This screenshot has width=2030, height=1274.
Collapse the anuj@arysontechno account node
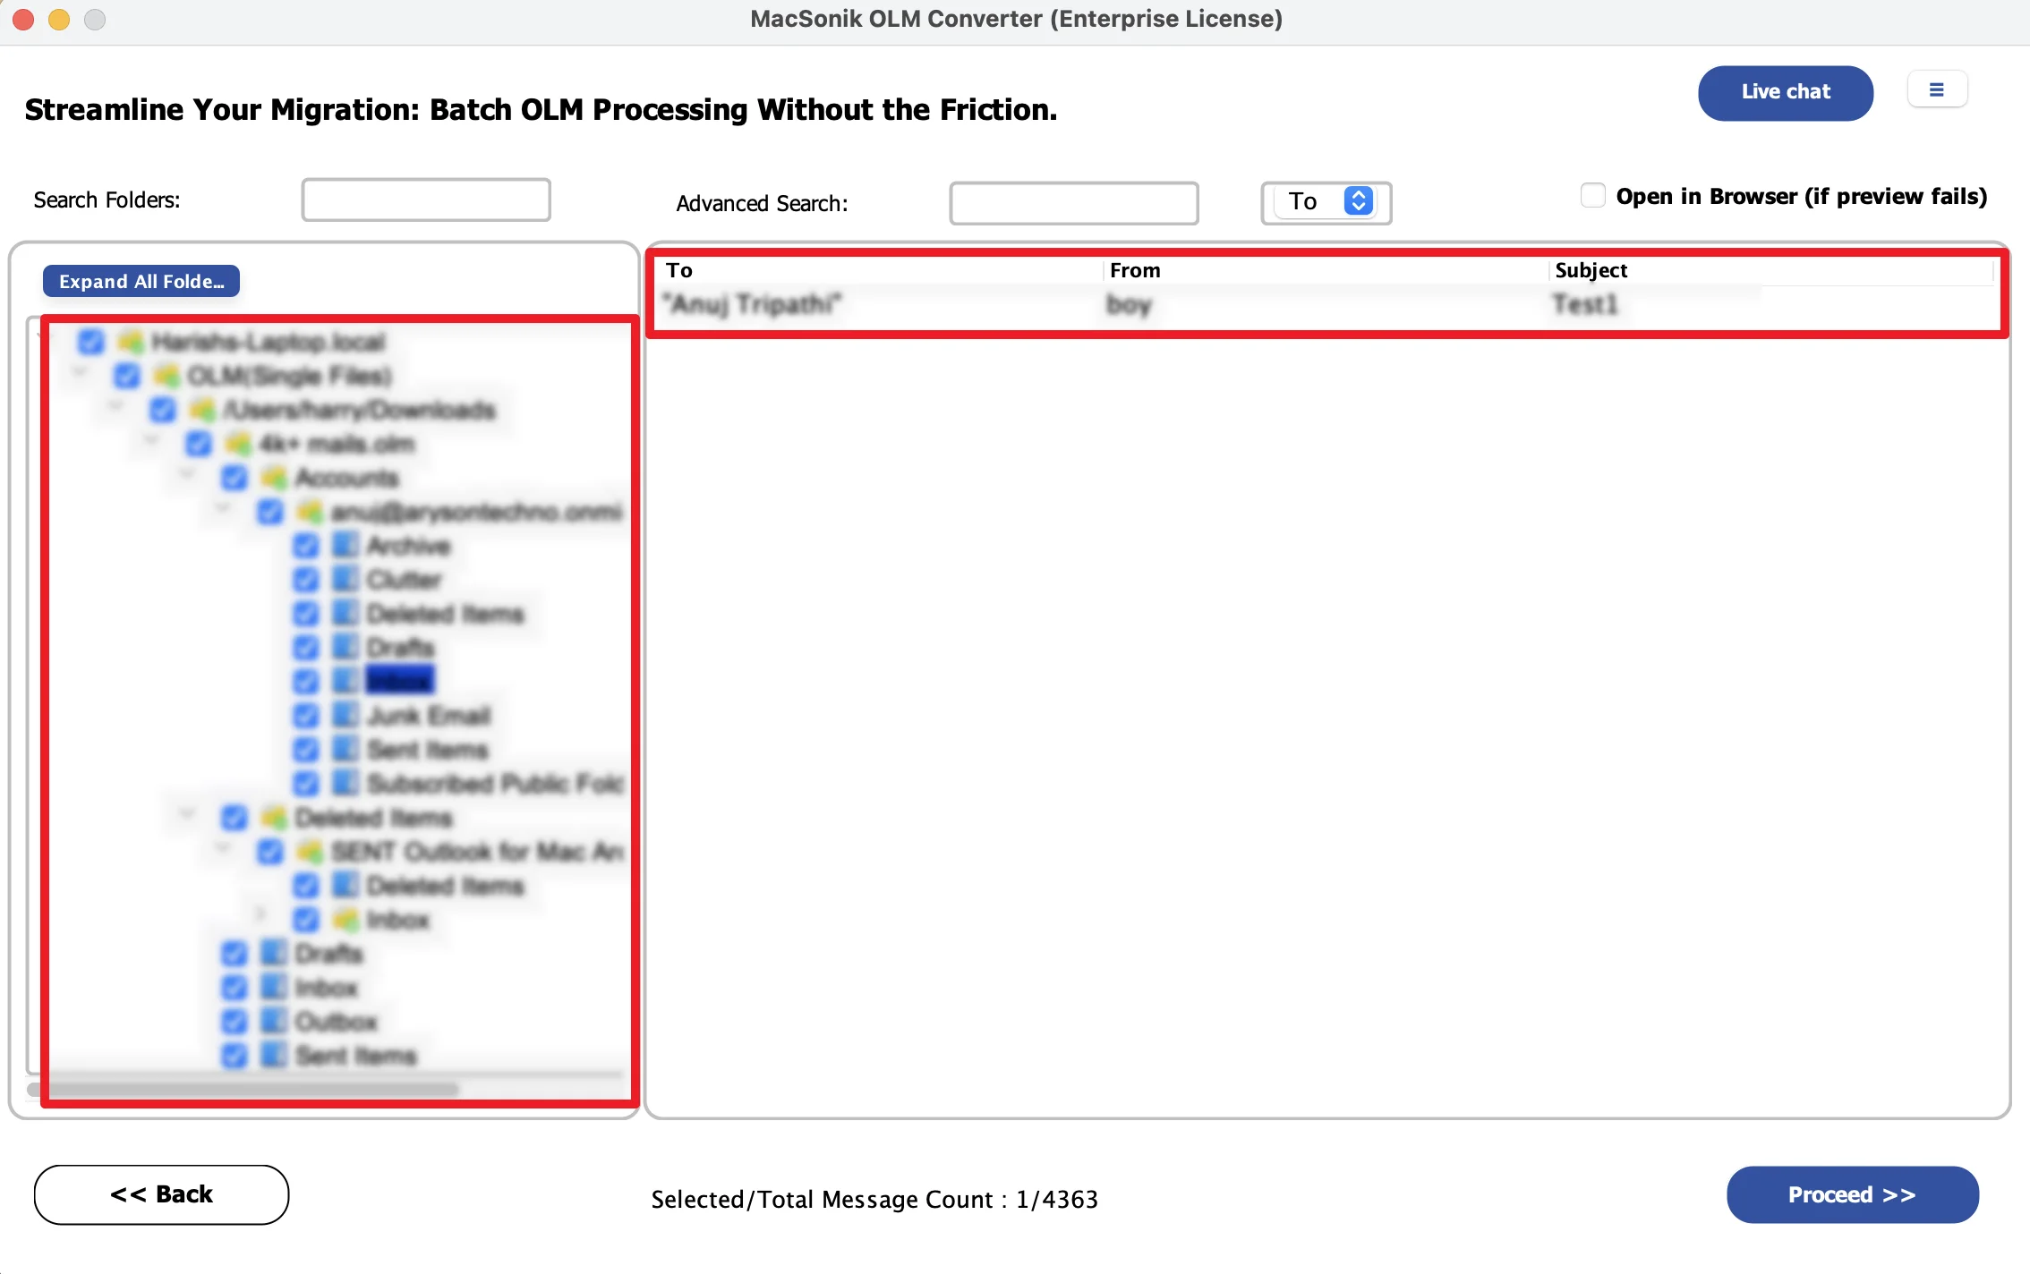(224, 506)
